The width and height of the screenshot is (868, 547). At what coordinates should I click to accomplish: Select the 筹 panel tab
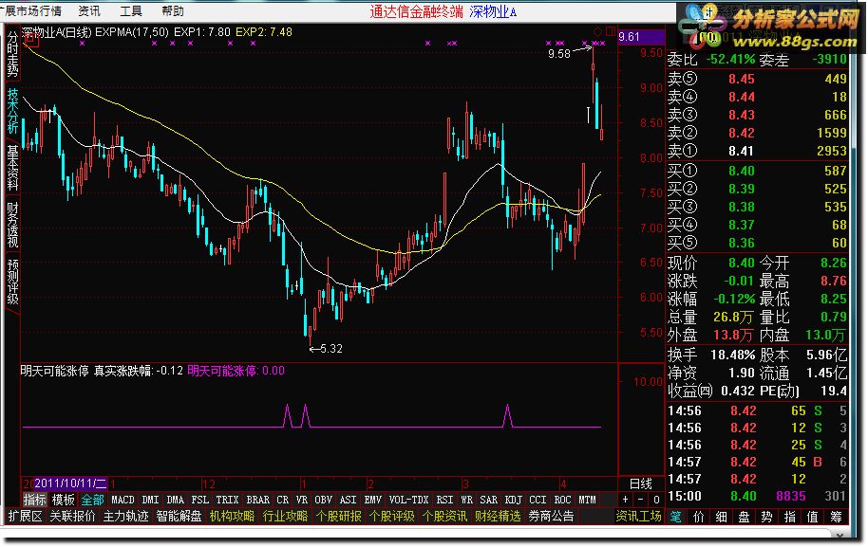click(835, 518)
